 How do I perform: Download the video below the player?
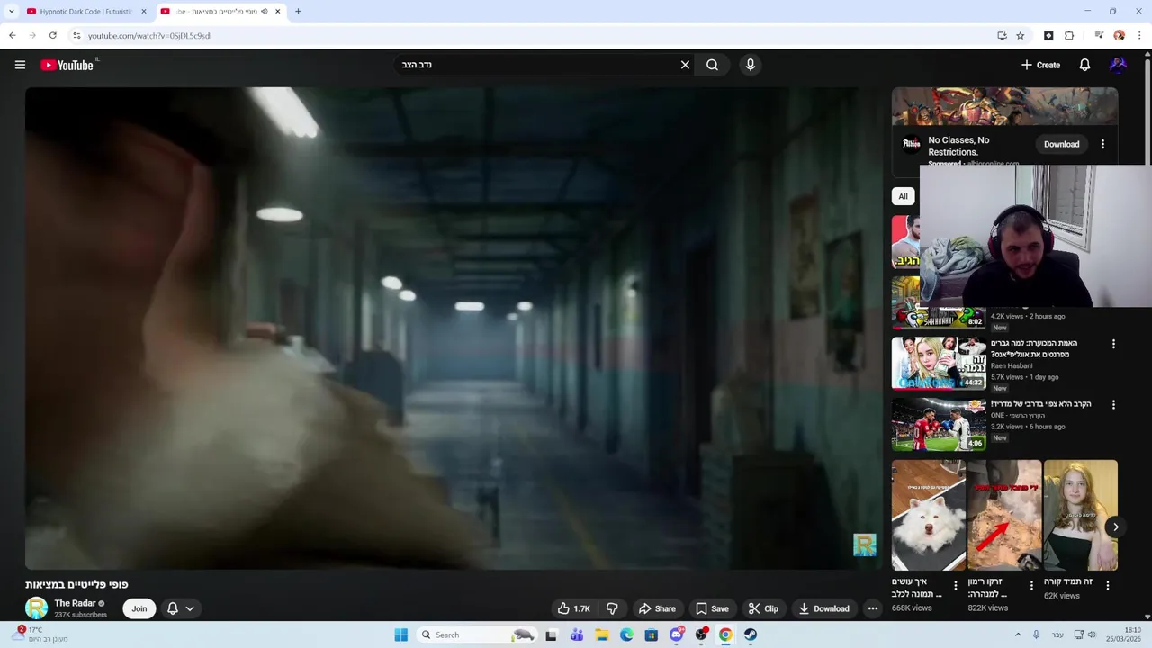point(823,608)
